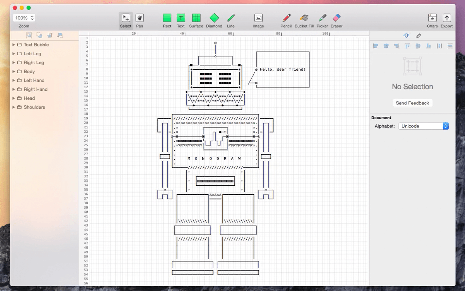Open the Alphabet Unicode dropdown
The width and height of the screenshot is (465, 291).
pos(423,126)
